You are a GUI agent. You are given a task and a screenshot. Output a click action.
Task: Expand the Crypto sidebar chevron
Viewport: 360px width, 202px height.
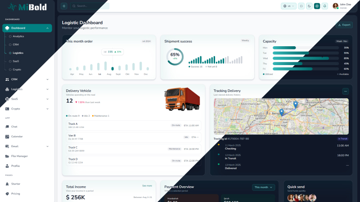point(47,109)
